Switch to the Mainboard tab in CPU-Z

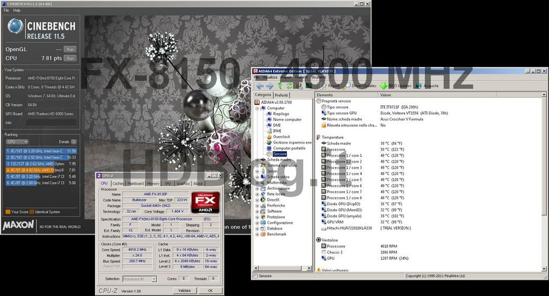coord(136,183)
